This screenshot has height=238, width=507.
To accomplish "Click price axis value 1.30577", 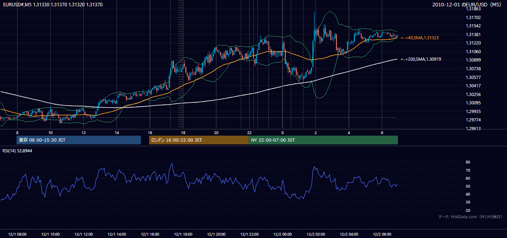I will coord(473,77).
